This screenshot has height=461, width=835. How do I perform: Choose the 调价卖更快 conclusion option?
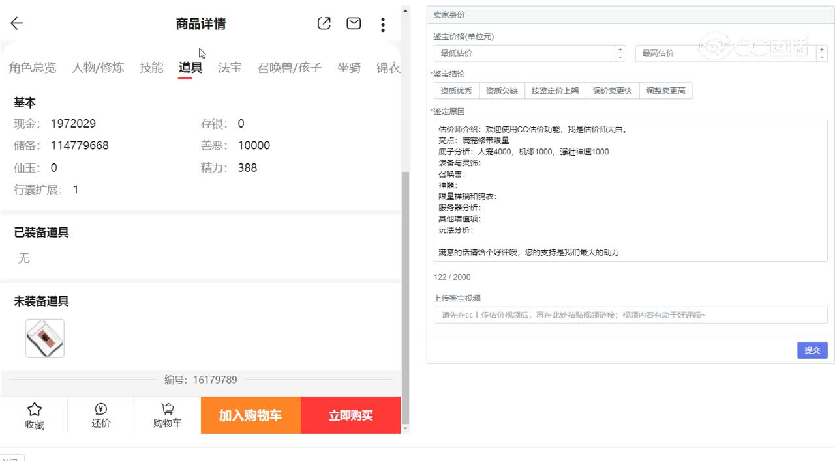pos(613,91)
